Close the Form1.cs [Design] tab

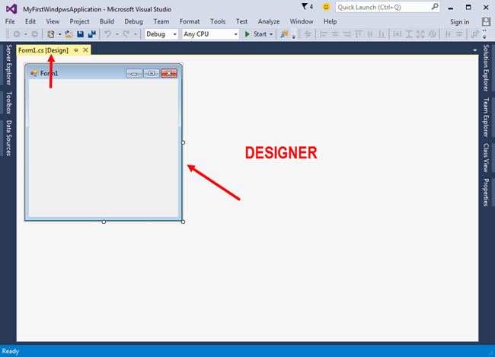[85, 50]
